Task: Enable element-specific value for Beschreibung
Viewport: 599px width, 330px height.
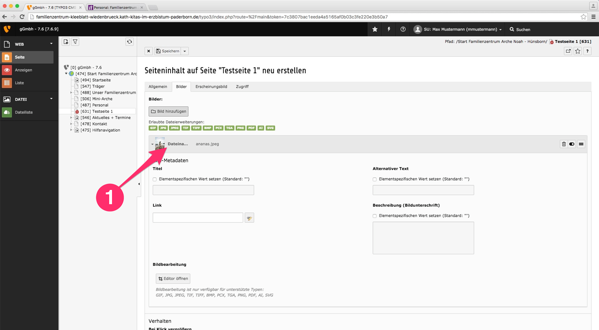Action: pos(375,216)
